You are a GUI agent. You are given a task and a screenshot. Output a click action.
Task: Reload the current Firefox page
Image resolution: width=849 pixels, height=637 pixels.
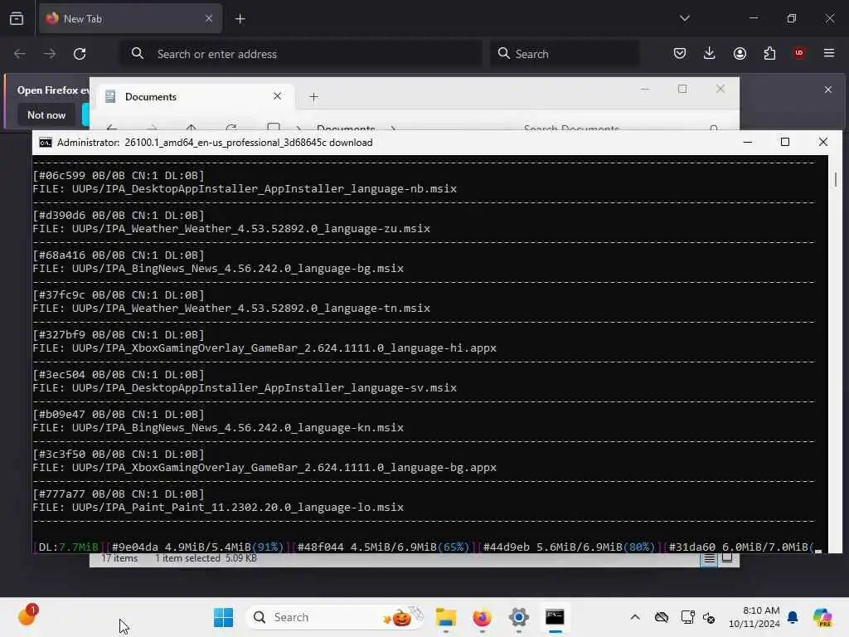[x=80, y=54]
